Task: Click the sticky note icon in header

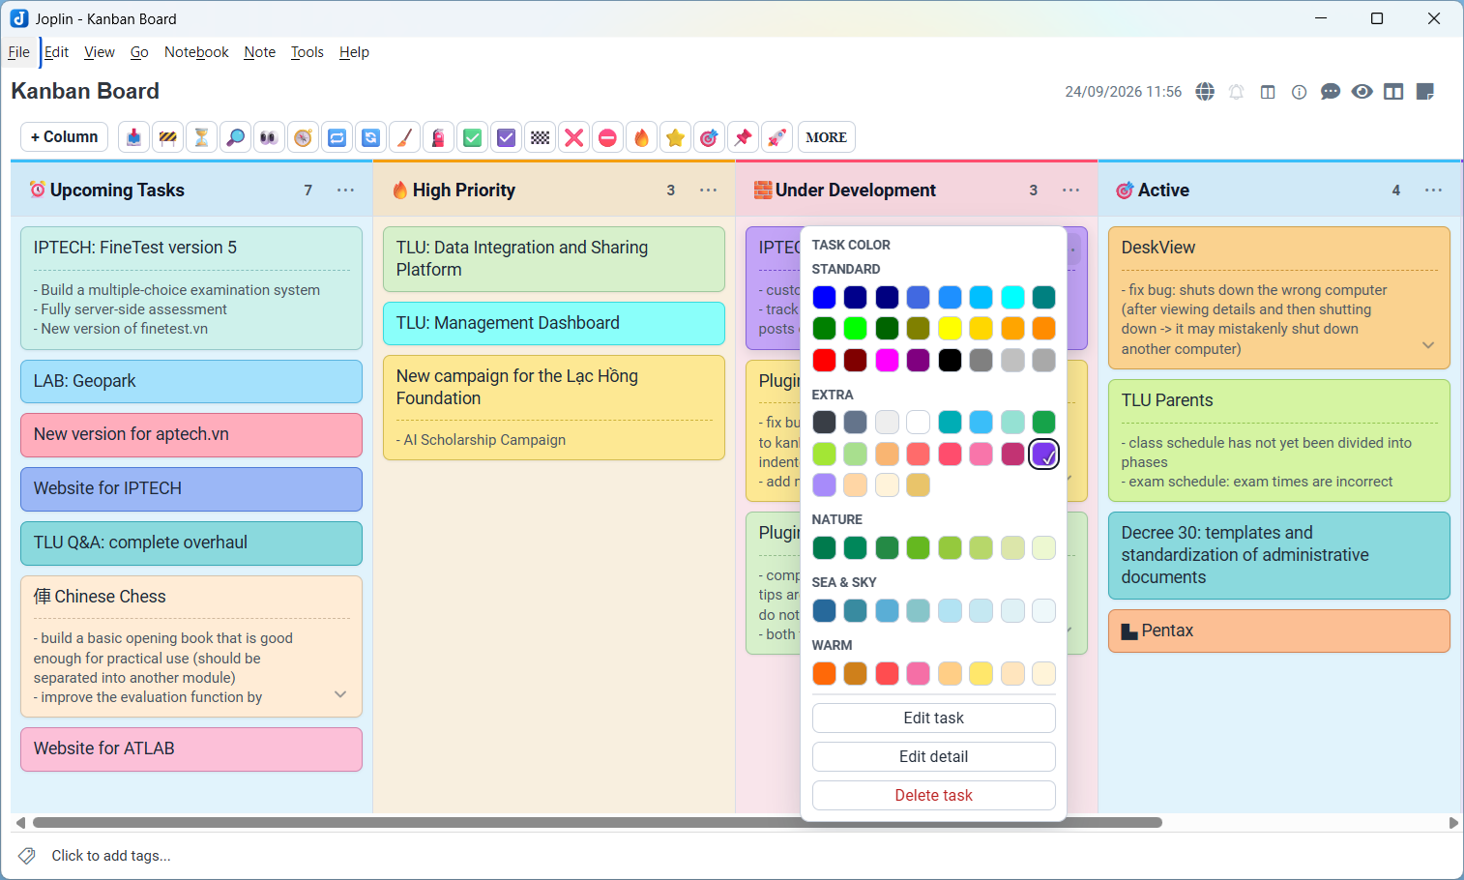Action: tap(1424, 92)
